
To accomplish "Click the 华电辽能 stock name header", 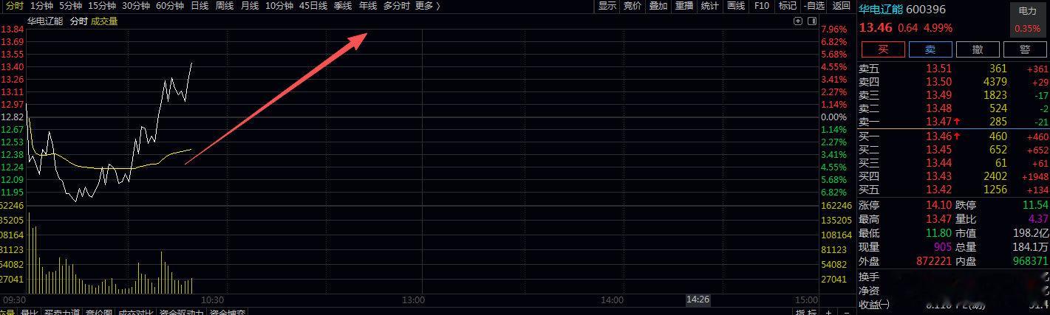I will pyautogui.click(x=880, y=10).
